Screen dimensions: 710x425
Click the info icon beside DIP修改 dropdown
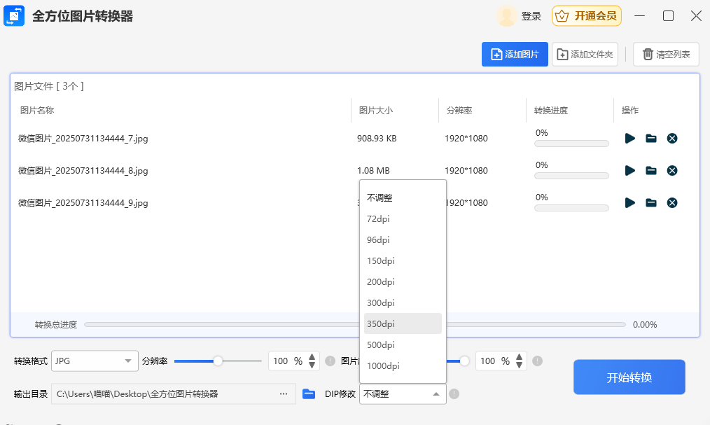(x=454, y=394)
